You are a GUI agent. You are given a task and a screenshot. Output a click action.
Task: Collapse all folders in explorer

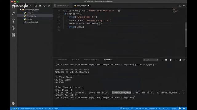click(49, 6)
